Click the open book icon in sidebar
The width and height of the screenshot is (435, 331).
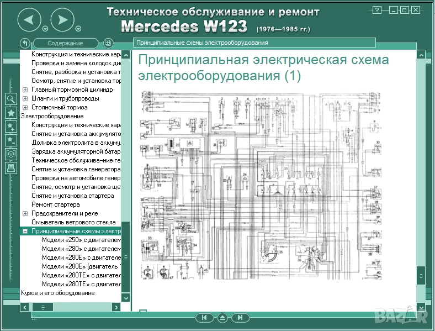click(11, 154)
